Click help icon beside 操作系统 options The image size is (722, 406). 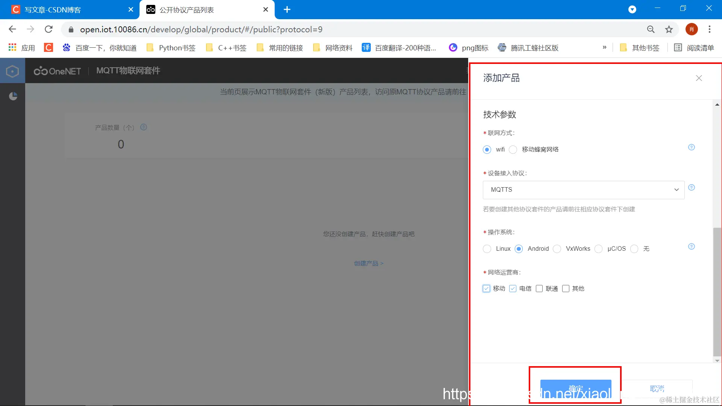(x=691, y=247)
